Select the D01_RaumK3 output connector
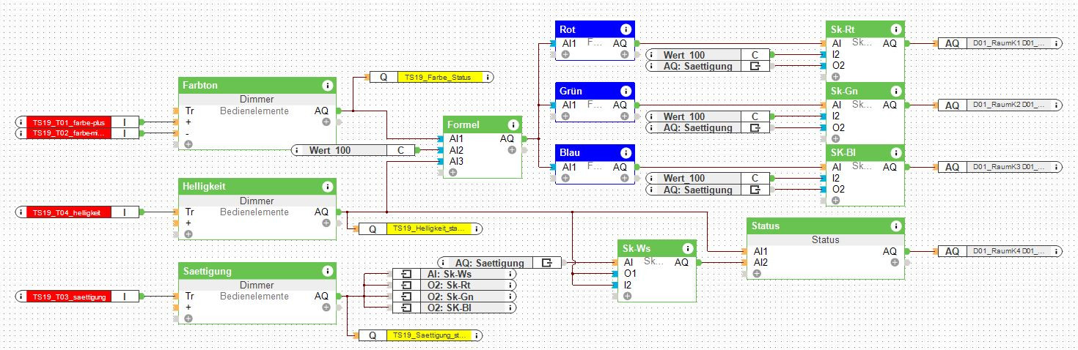This screenshot has width=1078, height=350. 1000,167
